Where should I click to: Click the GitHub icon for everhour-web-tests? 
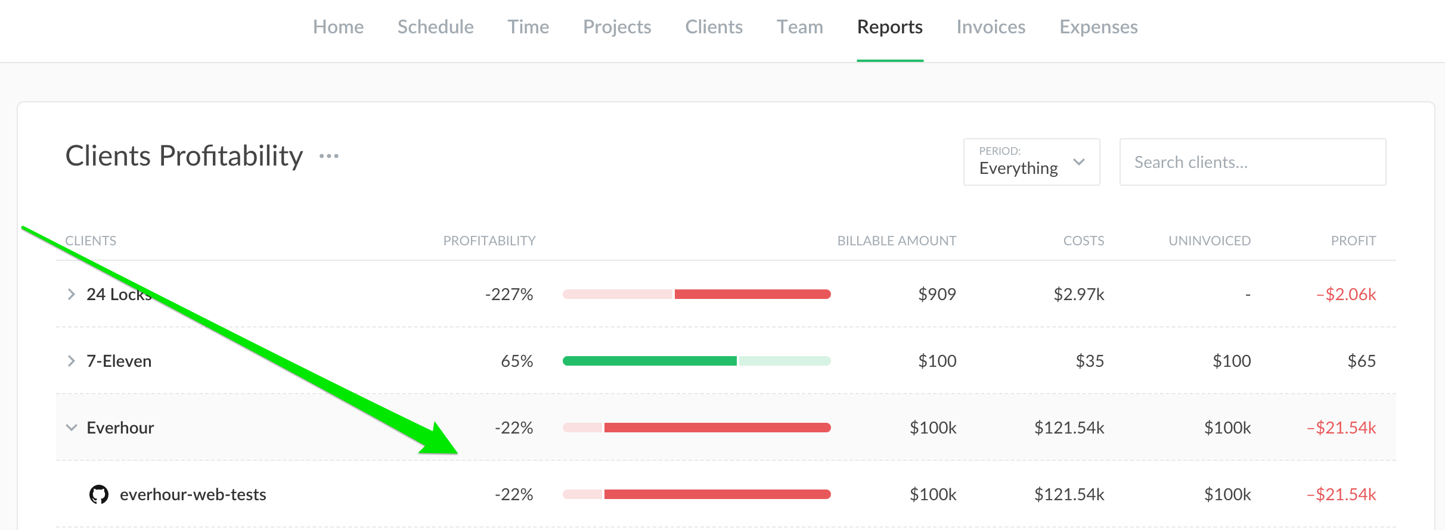[99, 494]
